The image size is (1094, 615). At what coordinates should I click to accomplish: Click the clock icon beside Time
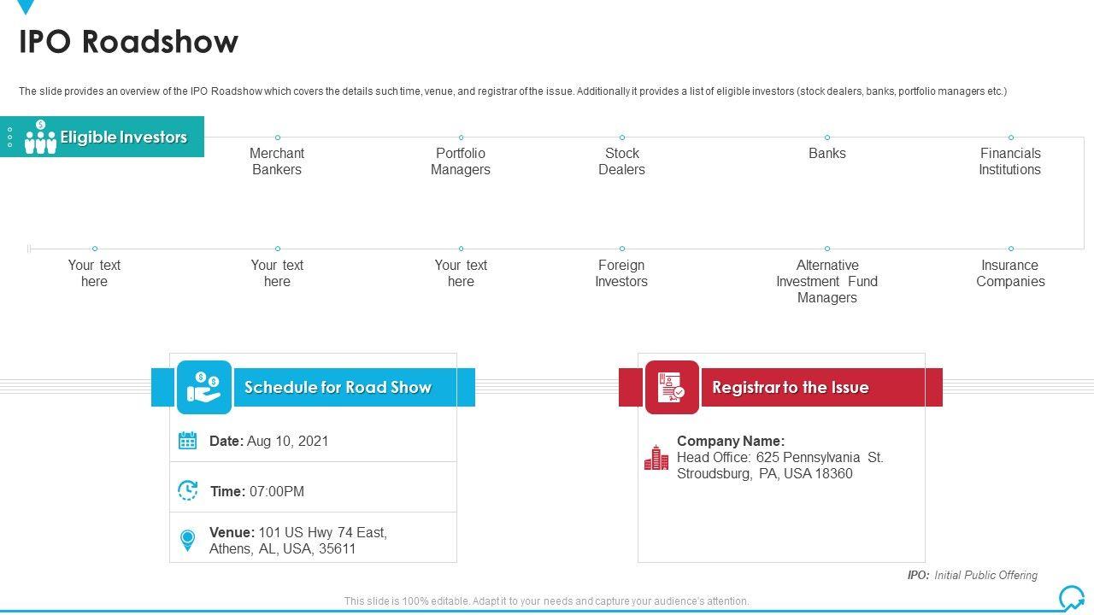[x=187, y=490]
